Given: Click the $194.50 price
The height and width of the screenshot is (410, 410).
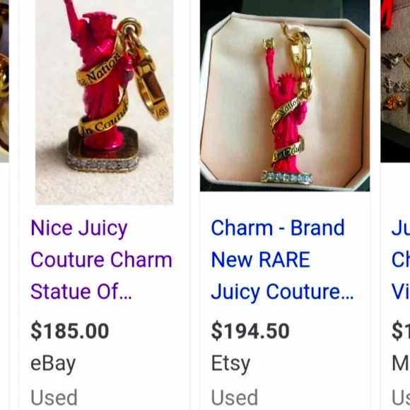Looking at the screenshot, I should 250,331.
